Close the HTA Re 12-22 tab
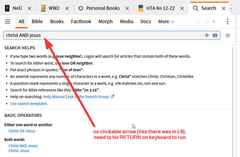This screenshot has height=157, width=240. pyautogui.click(x=182, y=8)
